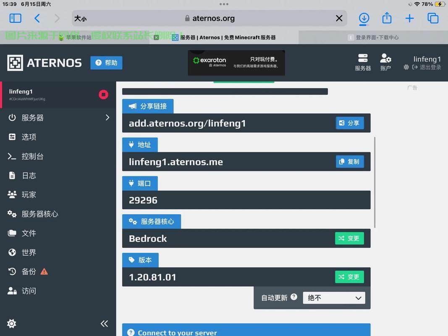Change version 1.20.81.01 via 变更
The height and width of the screenshot is (336, 448).
pyautogui.click(x=349, y=277)
